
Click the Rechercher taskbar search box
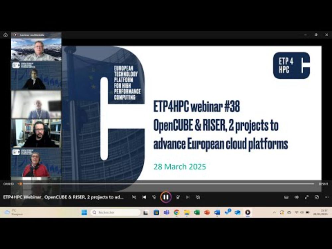(116, 212)
